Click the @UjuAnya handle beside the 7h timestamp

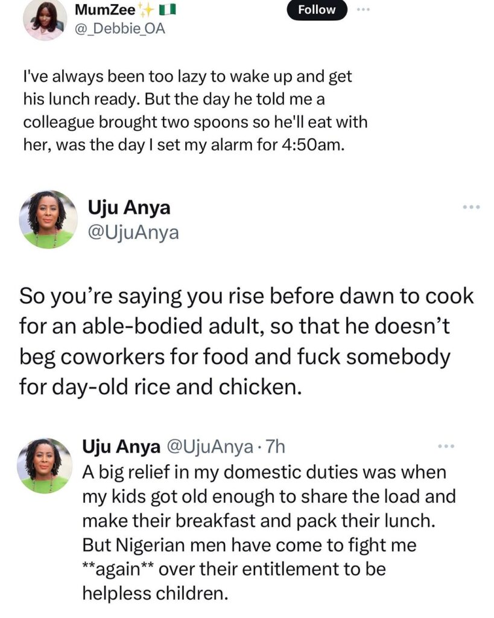(x=209, y=447)
